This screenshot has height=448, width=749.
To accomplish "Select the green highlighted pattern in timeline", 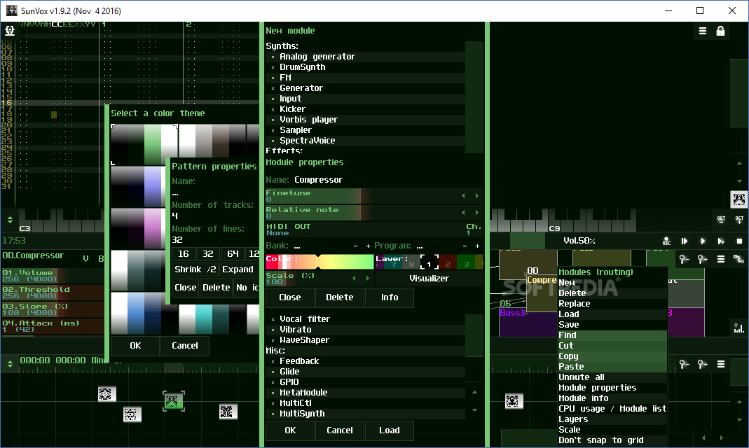I will pyautogui.click(x=173, y=401).
